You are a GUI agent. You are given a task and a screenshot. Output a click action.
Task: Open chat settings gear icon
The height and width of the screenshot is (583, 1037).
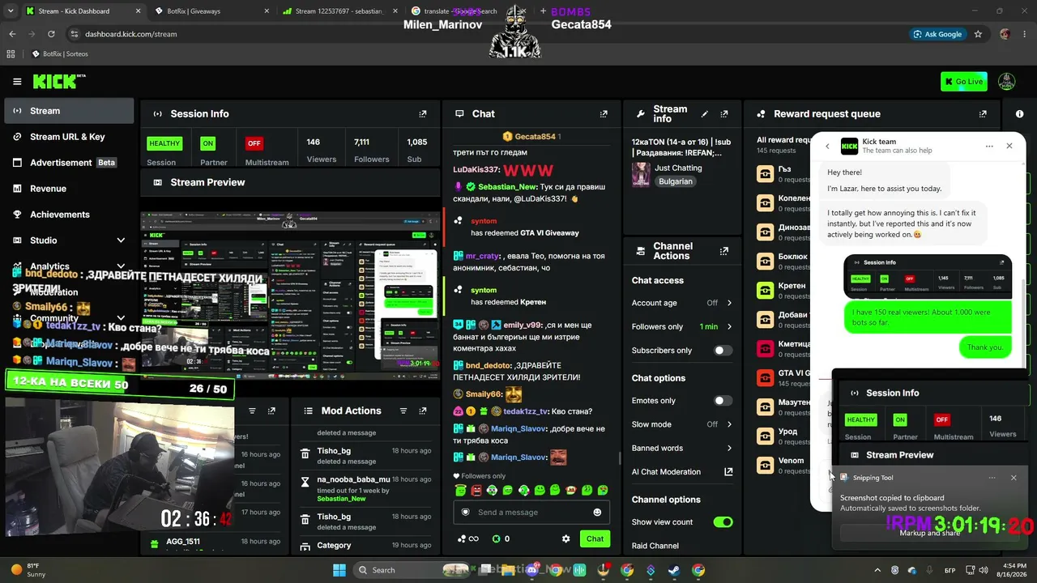[x=565, y=538]
